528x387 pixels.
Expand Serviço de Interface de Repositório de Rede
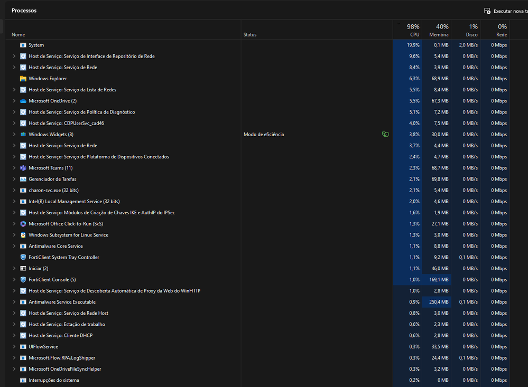click(x=14, y=56)
